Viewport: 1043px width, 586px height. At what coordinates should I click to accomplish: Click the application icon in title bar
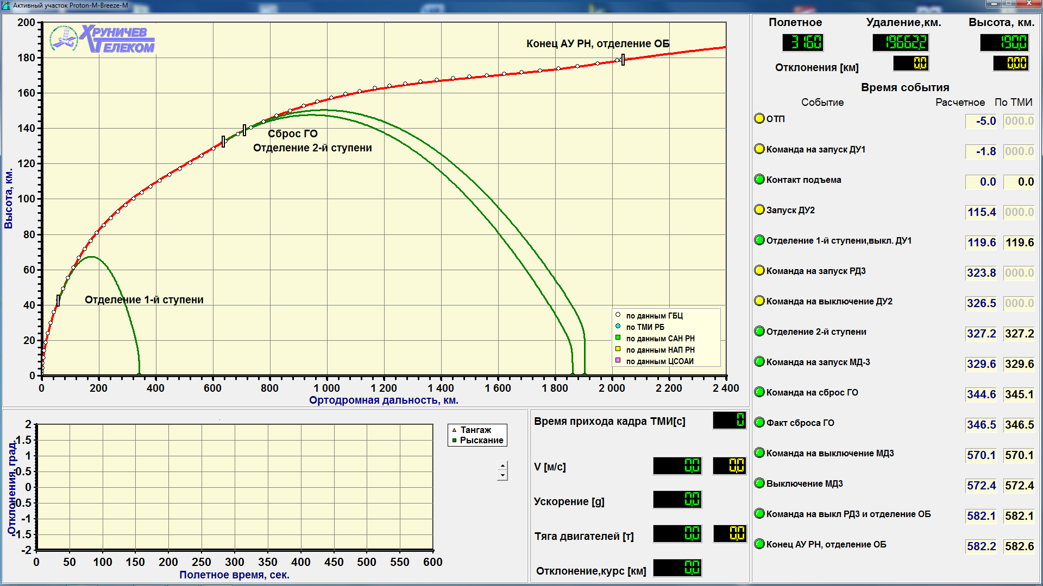6,5
